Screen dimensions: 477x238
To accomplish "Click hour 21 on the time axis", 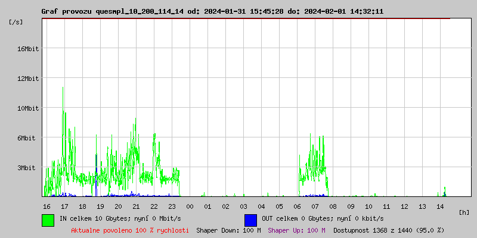I will [136, 206].
